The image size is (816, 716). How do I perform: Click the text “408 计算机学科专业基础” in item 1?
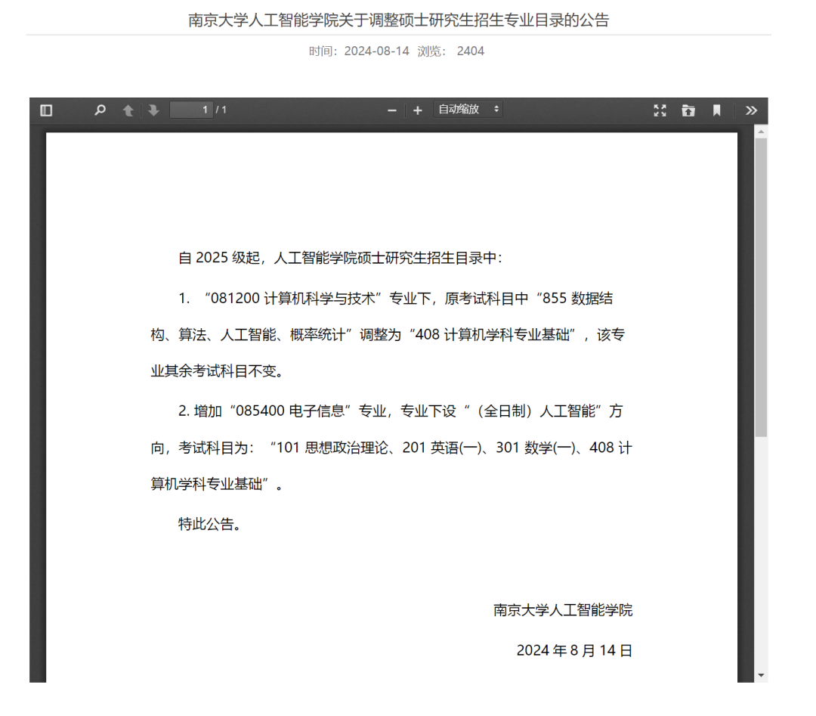(x=494, y=334)
